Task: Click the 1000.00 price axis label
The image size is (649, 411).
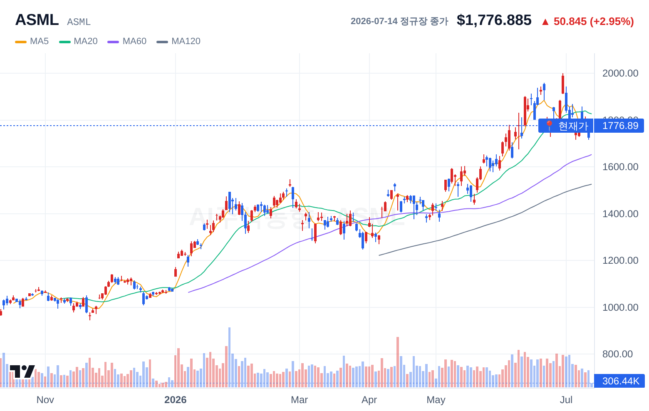Action: pyautogui.click(x=620, y=307)
